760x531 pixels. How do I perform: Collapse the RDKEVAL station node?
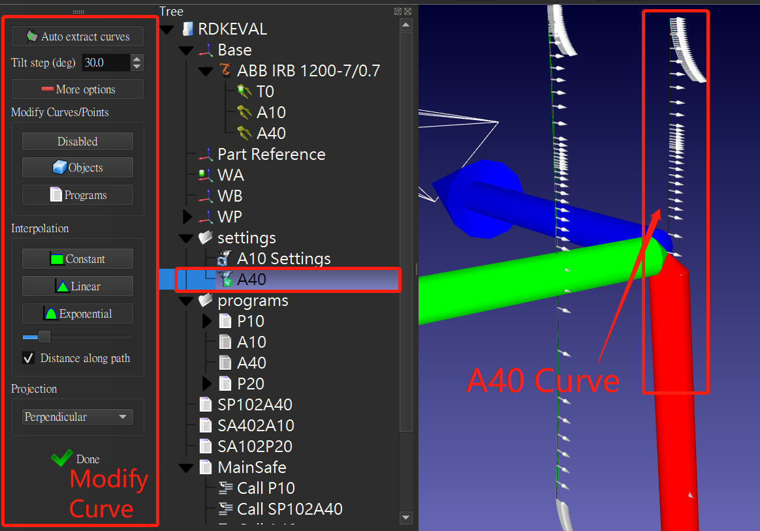tap(167, 29)
